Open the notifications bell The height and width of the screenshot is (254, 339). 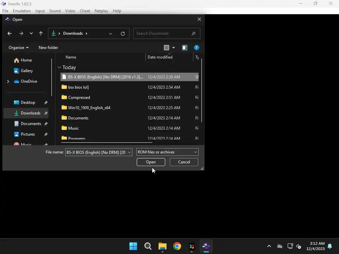pyautogui.click(x=330, y=246)
